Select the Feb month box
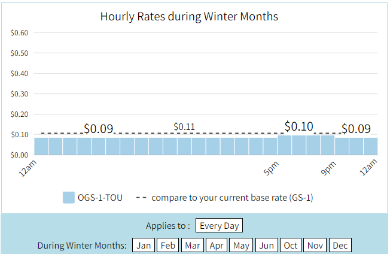 coord(168,245)
